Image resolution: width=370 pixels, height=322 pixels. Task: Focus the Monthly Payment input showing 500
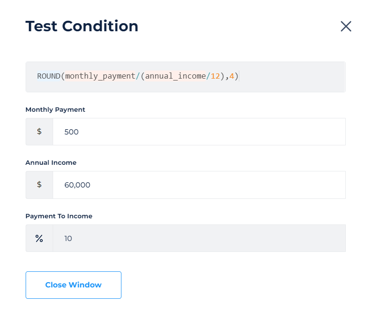(x=199, y=132)
